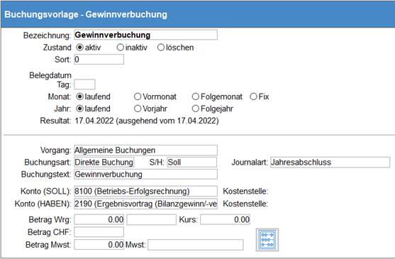Click the Bezeichnung field 'Gewinnverbuchung'
The width and height of the screenshot is (395, 259).
pos(145,35)
